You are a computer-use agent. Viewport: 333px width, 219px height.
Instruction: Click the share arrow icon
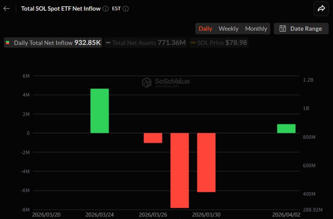321,9
